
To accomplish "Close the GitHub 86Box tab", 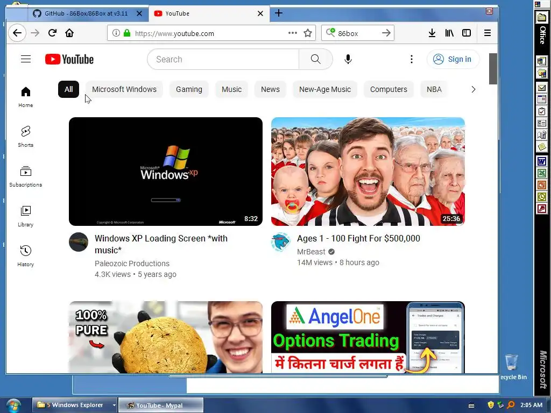I will click(139, 13).
